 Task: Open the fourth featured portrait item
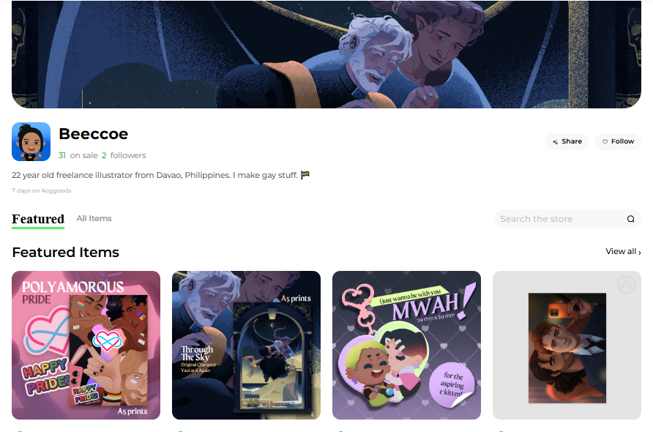coord(567,346)
